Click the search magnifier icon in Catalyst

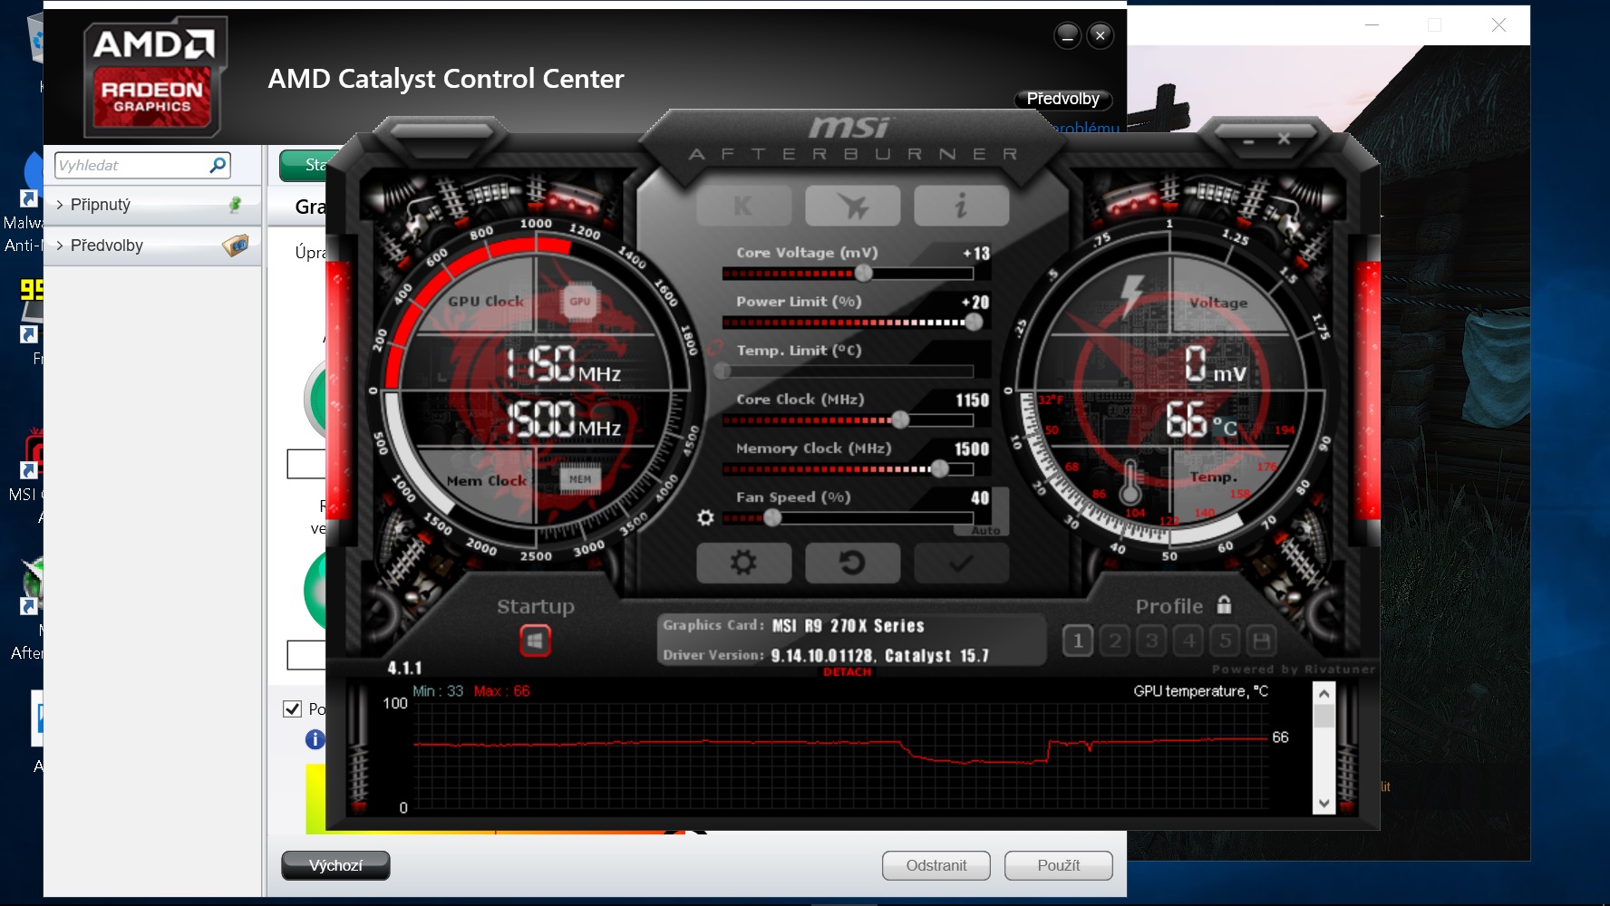(218, 165)
